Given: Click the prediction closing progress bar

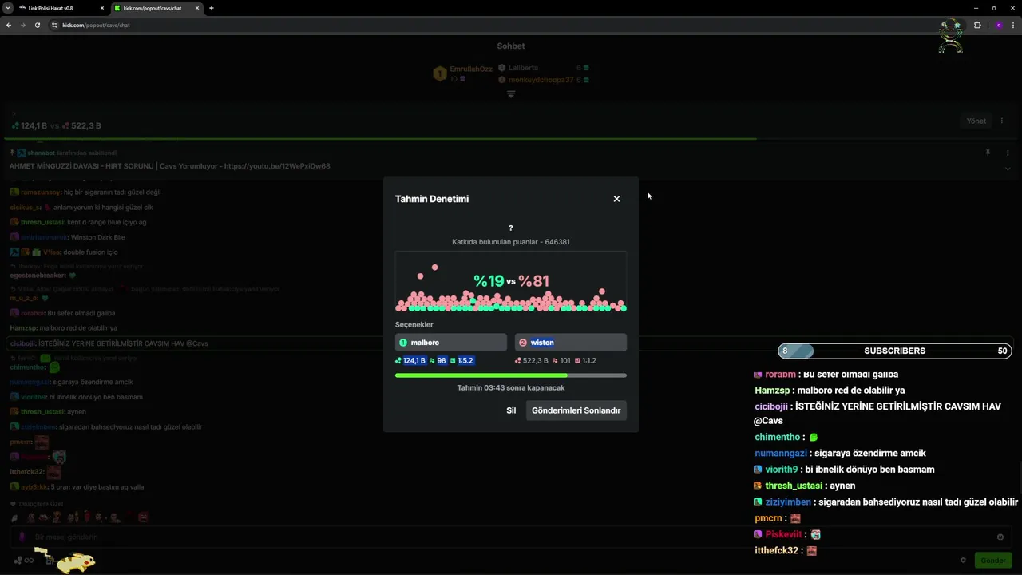Looking at the screenshot, I should 511,375.
